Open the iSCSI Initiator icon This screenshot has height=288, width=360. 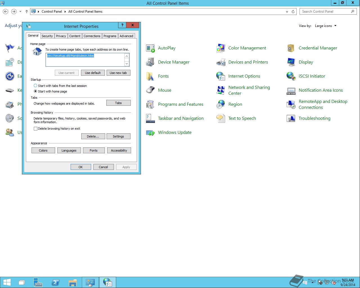coord(291,76)
